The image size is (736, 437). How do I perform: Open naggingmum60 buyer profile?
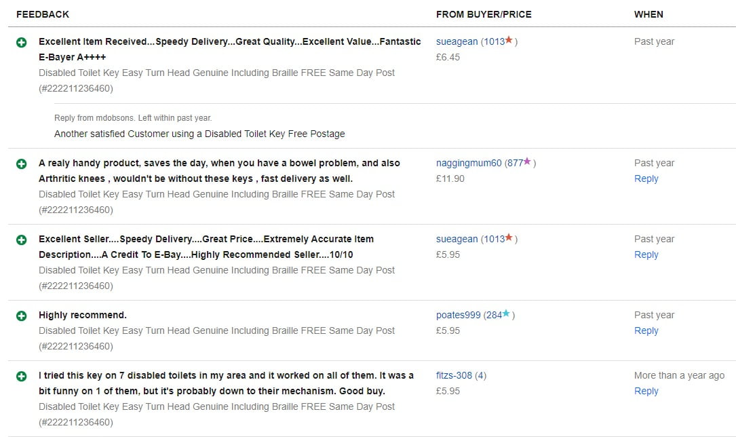click(x=469, y=164)
